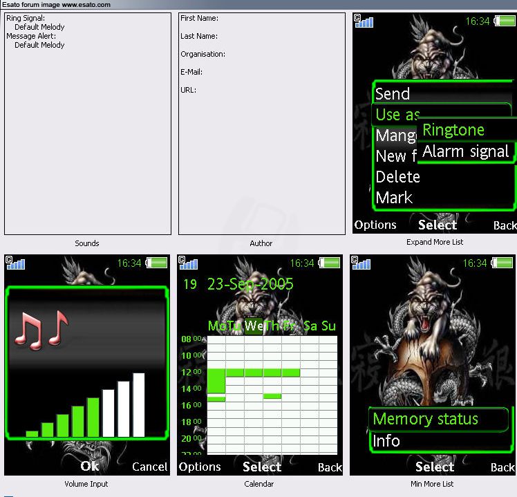Image resolution: width=517 pixels, height=497 pixels.
Task: Select Mark in the options menu
Action: point(394,198)
